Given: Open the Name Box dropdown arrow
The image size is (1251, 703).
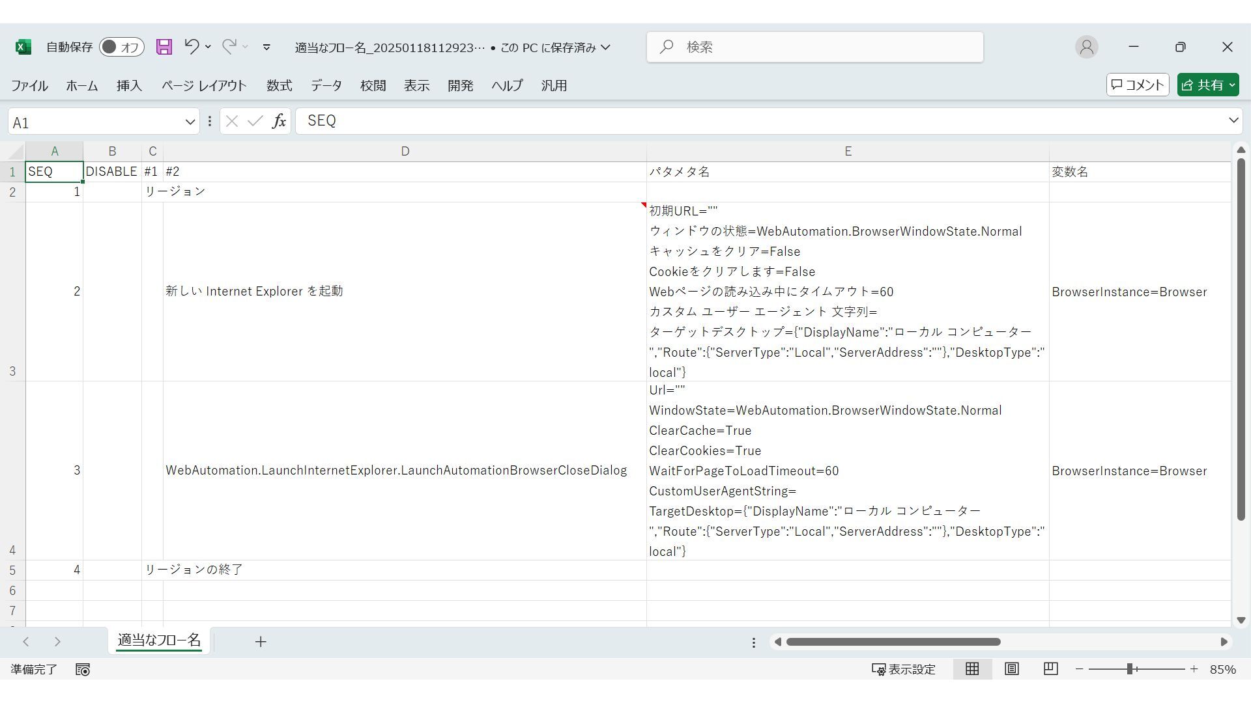Looking at the screenshot, I should (x=190, y=122).
